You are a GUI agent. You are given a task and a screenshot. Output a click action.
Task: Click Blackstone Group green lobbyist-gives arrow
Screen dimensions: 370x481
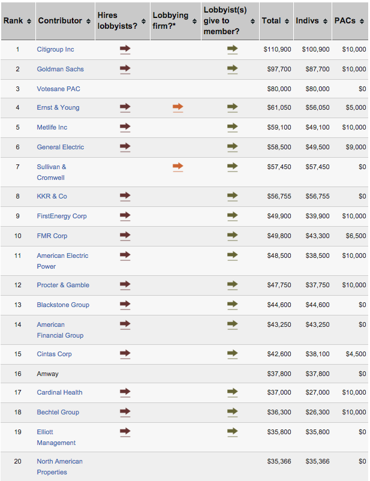[x=233, y=305]
